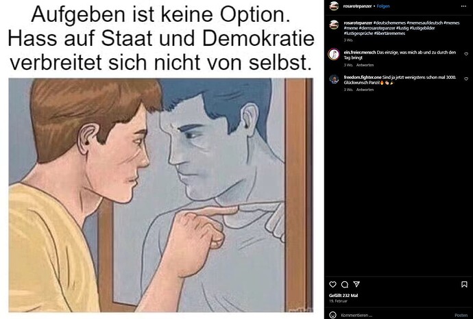This screenshot has width=473, height=319.
Task: Like the post with heart icon
Action: (332, 284)
